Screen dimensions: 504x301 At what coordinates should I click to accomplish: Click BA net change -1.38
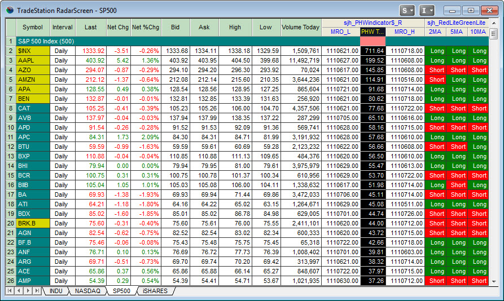tap(118, 194)
